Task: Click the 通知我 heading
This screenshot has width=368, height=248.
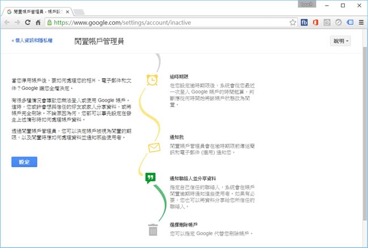Action: pyautogui.click(x=177, y=137)
